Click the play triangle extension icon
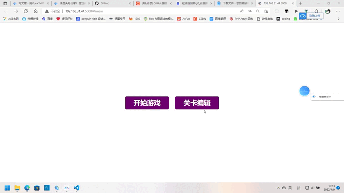Screen dimensions: 344x193 pyautogui.click(x=296, y=11)
